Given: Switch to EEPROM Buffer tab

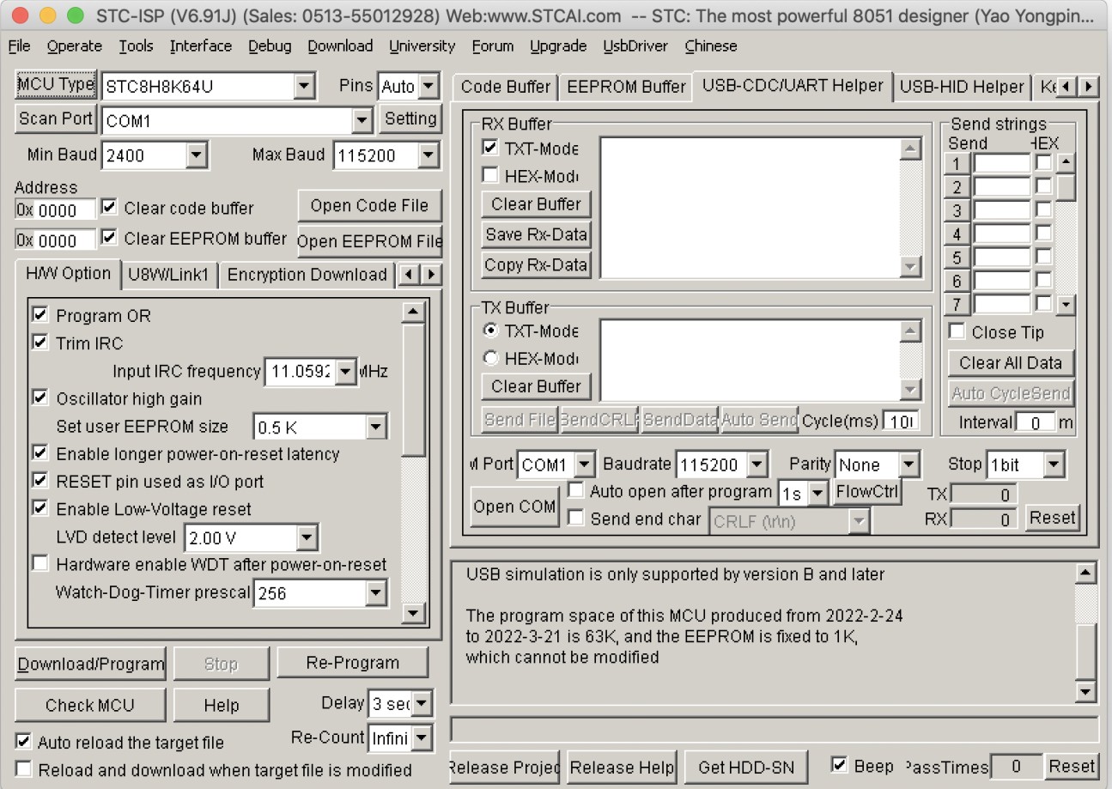Looking at the screenshot, I should [x=626, y=87].
